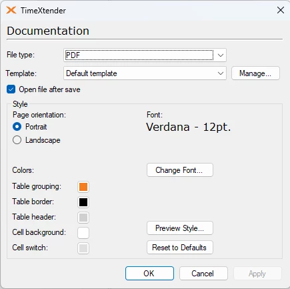Uncheck Open file after save
This screenshot has height=289, width=290.
[11, 89]
